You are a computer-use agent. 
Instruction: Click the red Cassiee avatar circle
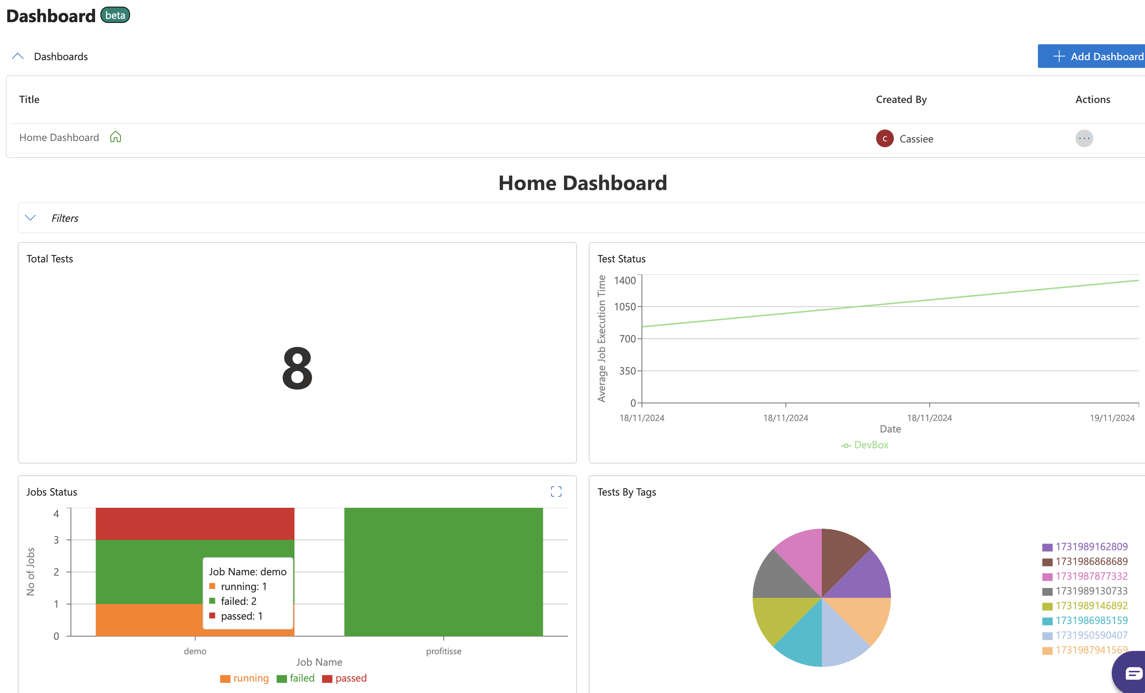click(884, 138)
